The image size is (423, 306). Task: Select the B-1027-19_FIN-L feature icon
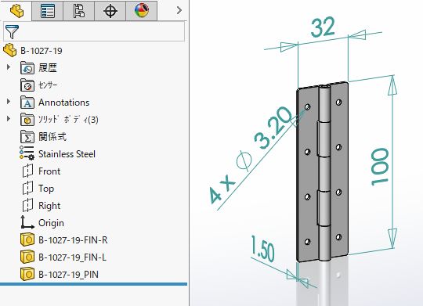pyautogui.click(x=27, y=257)
